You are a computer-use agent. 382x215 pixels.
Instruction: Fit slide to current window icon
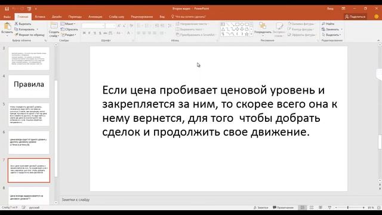click(379, 207)
